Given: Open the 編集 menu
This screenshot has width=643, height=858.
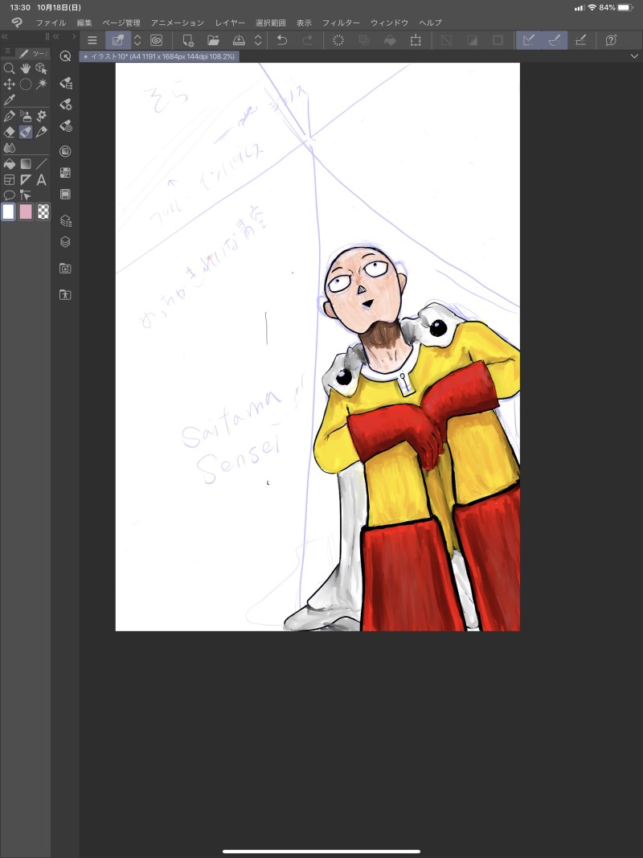Looking at the screenshot, I should click(84, 23).
